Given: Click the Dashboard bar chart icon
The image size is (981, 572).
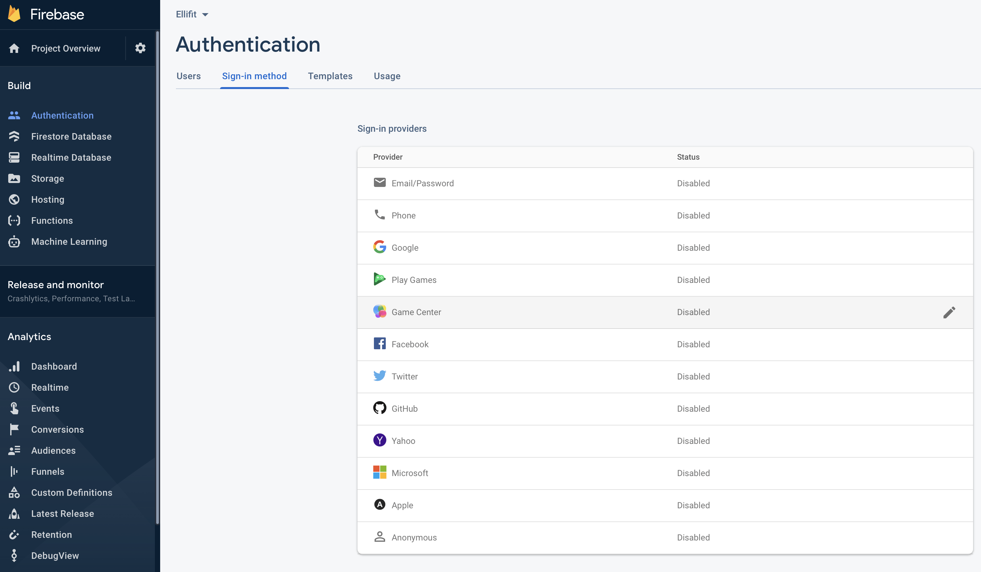Looking at the screenshot, I should (14, 366).
